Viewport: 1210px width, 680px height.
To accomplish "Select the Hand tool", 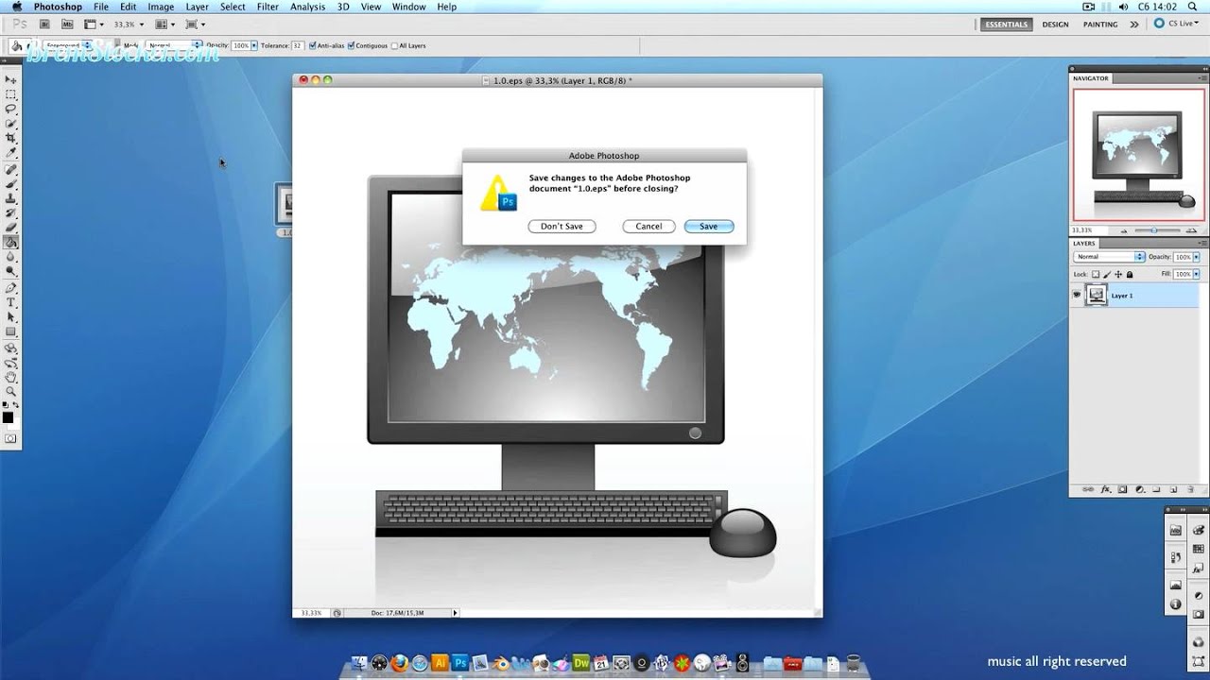I will coord(11,376).
